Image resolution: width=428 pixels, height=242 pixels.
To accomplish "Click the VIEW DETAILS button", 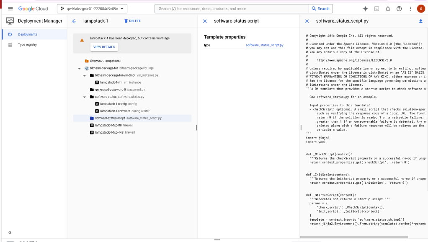I will [104, 47].
